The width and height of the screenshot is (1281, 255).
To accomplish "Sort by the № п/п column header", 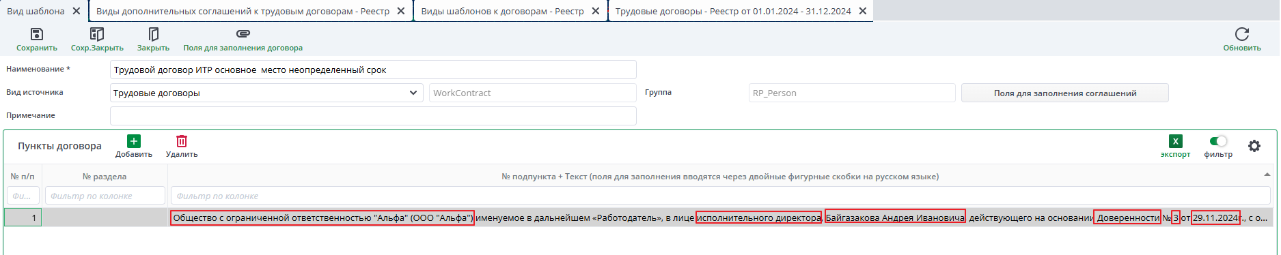I will tap(23, 176).
